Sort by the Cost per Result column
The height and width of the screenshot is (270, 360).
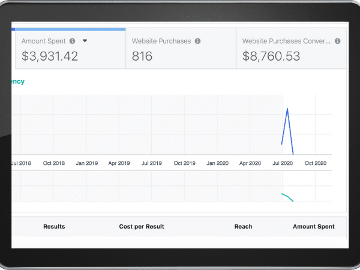pyautogui.click(x=142, y=227)
